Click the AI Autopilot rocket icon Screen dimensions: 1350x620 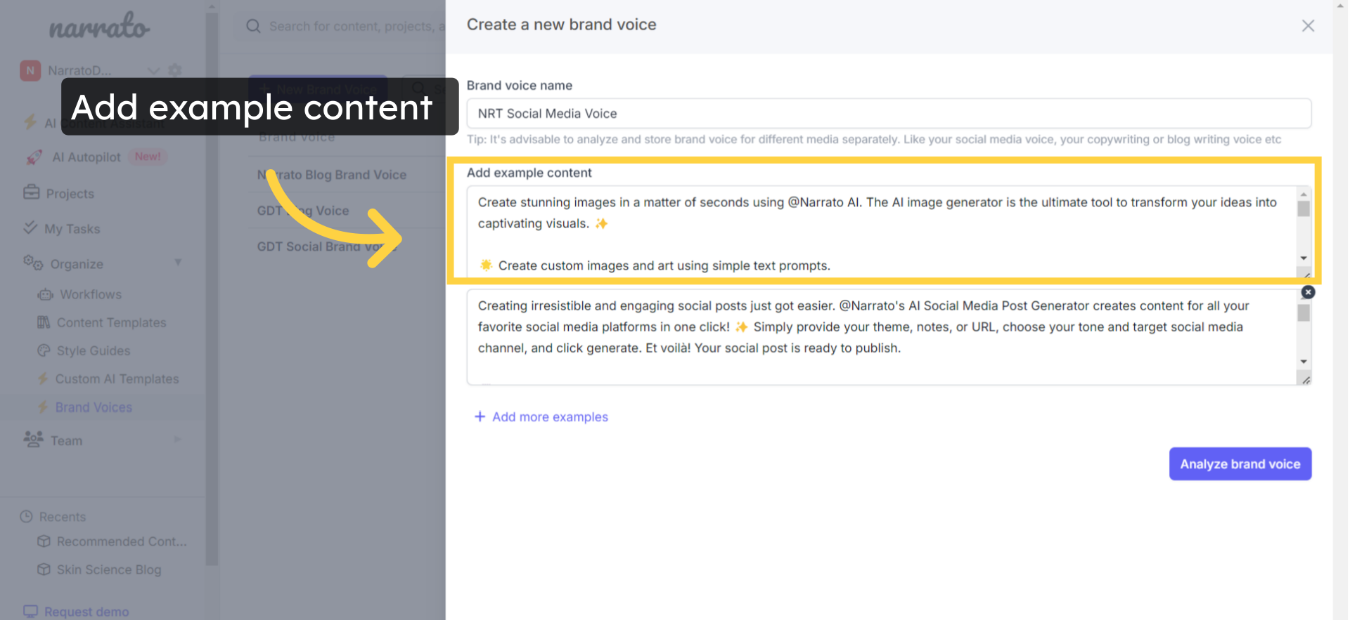pyautogui.click(x=33, y=157)
